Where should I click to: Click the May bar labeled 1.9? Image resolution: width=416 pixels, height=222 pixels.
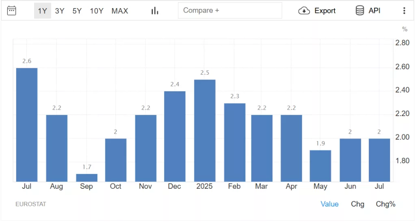(x=321, y=166)
